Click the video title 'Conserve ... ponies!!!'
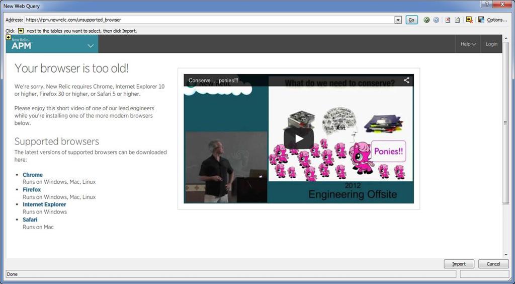 coord(213,81)
